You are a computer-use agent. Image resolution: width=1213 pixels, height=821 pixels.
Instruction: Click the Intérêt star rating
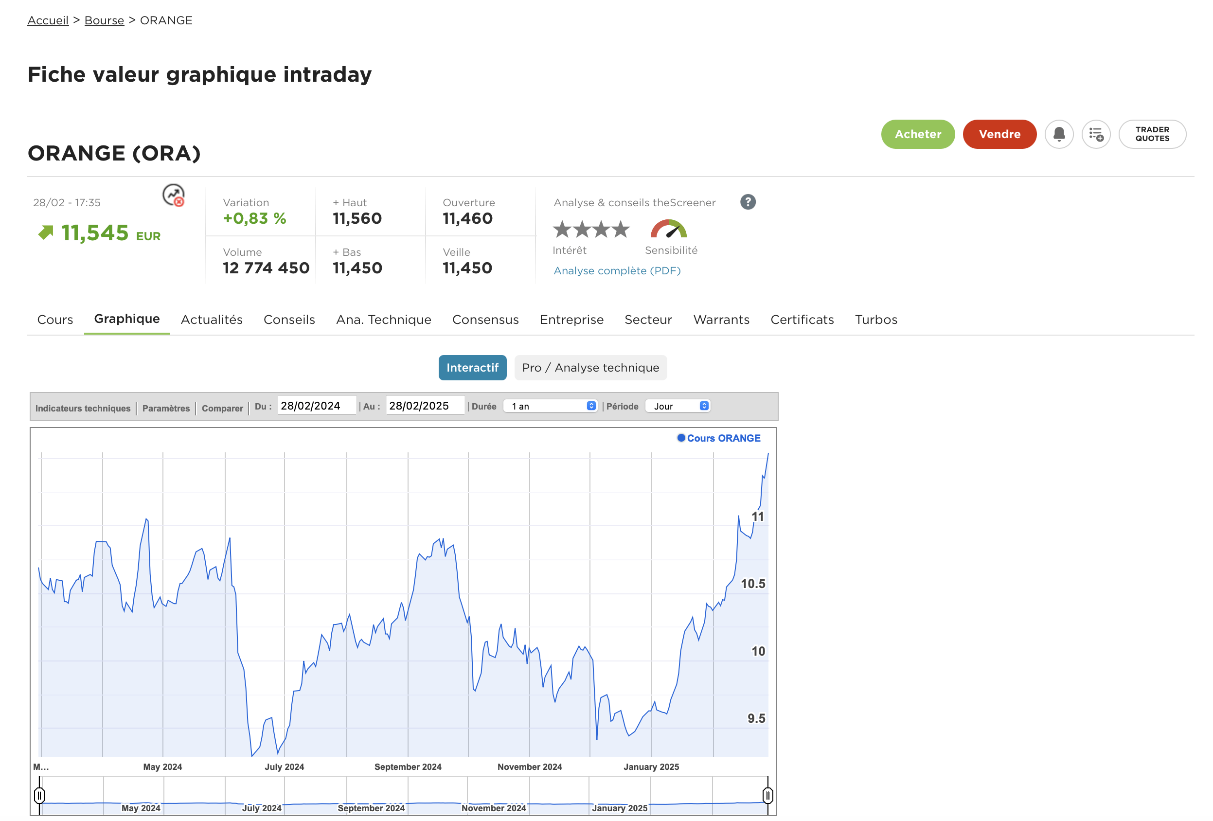(591, 229)
